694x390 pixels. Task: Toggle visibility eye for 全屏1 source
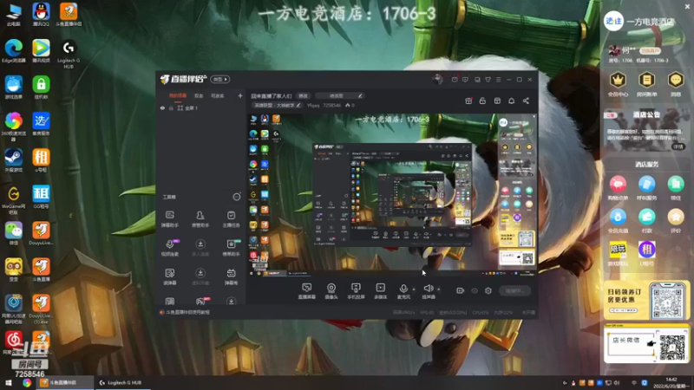[x=162, y=108]
